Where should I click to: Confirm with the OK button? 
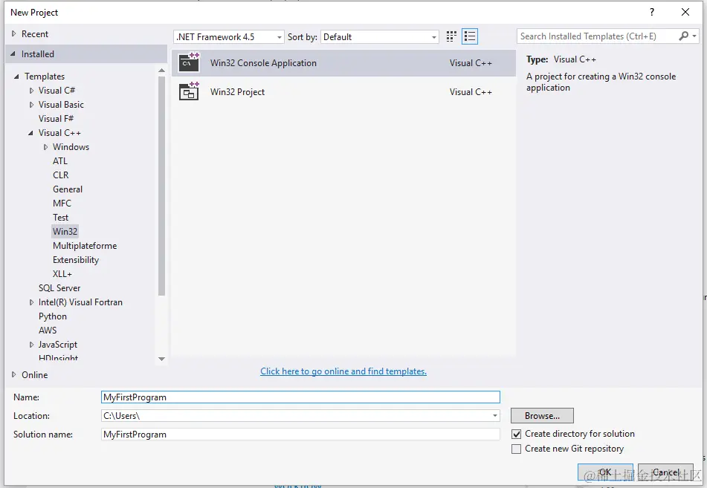[605, 472]
